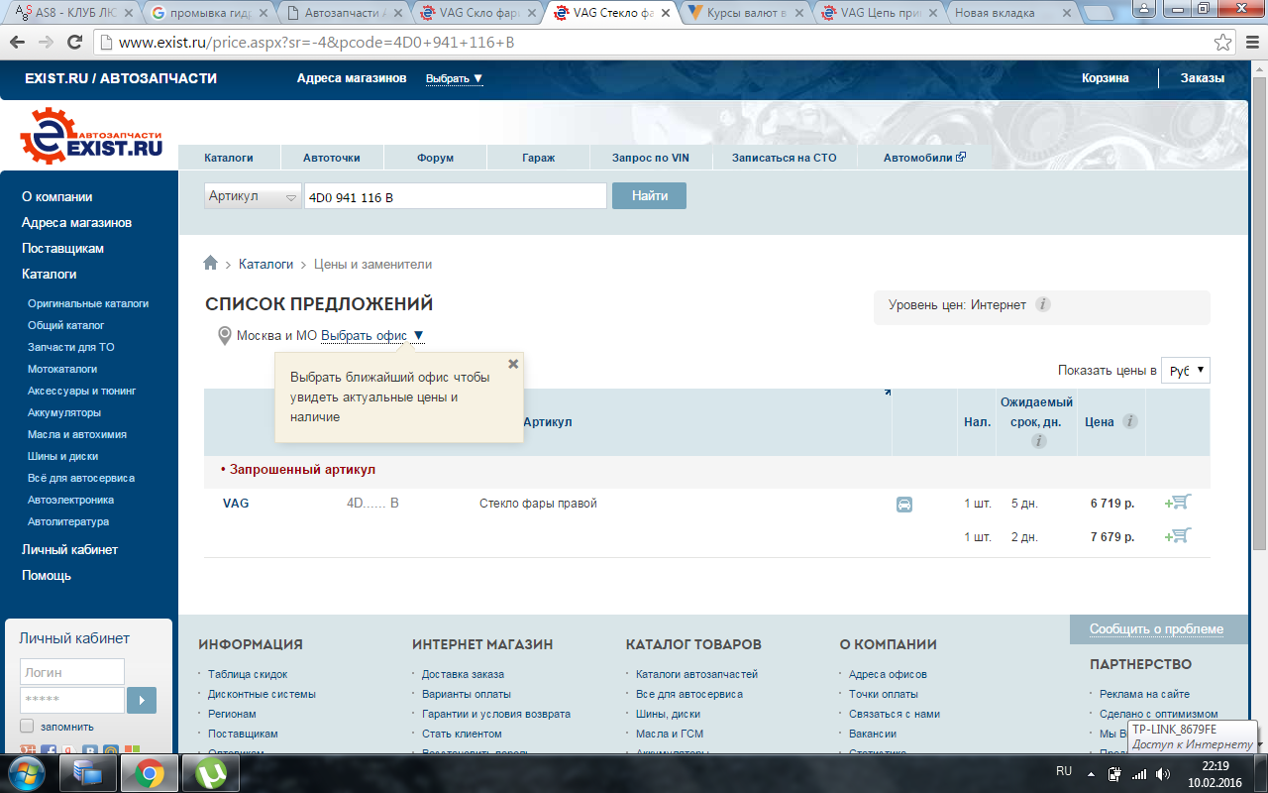The width and height of the screenshot is (1268, 793).
Task: Open the Каталоги menu tab
Action: click(x=229, y=158)
